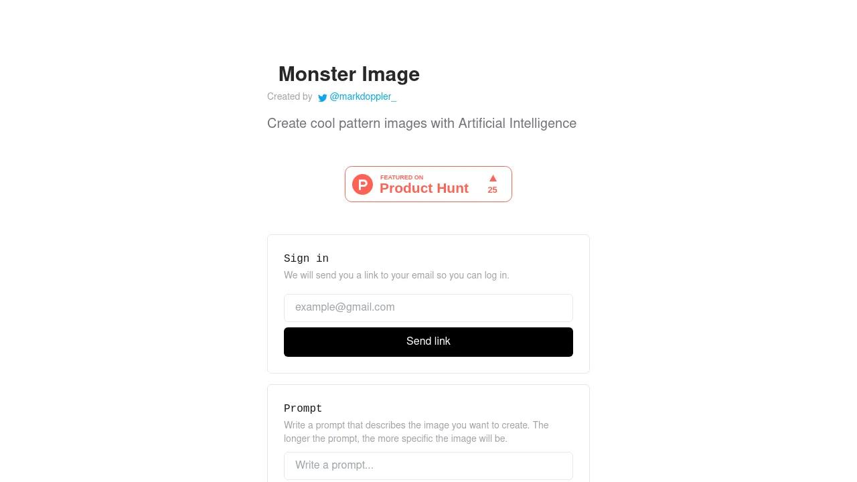This screenshot has width=857, height=482.
Task: Click the upvote count 25
Action: coord(493,190)
